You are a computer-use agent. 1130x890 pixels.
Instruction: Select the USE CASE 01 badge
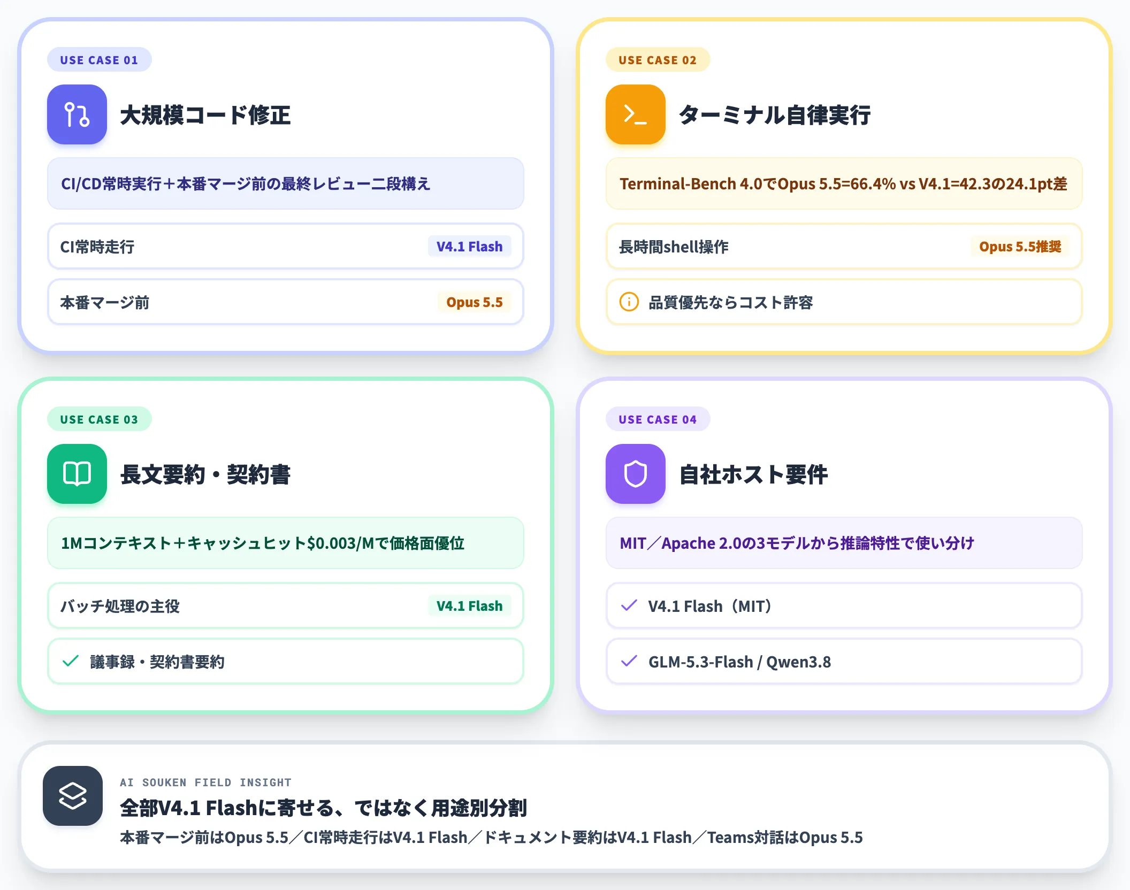click(100, 60)
